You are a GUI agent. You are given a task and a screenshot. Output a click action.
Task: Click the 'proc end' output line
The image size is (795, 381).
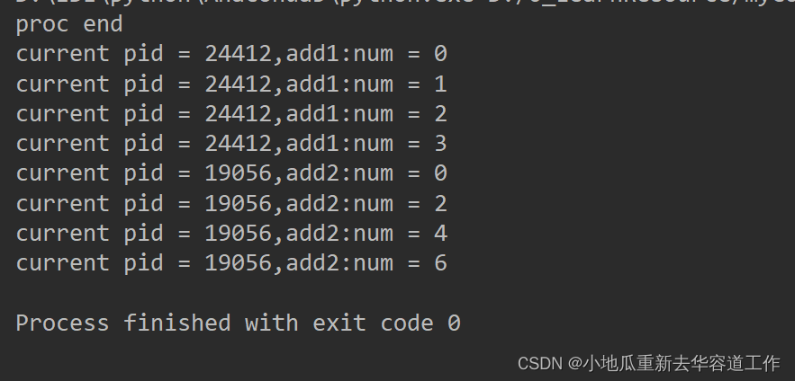(69, 24)
